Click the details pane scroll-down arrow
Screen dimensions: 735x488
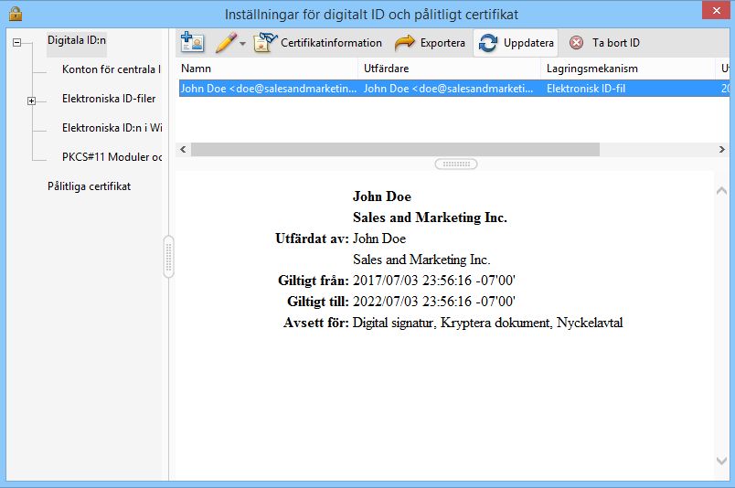[x=722, y=461]
